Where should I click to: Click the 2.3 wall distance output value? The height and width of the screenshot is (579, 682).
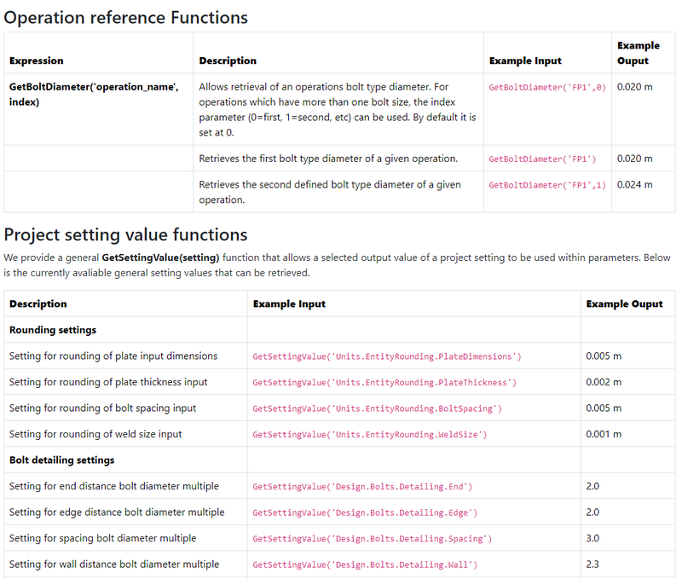(593, 565)
